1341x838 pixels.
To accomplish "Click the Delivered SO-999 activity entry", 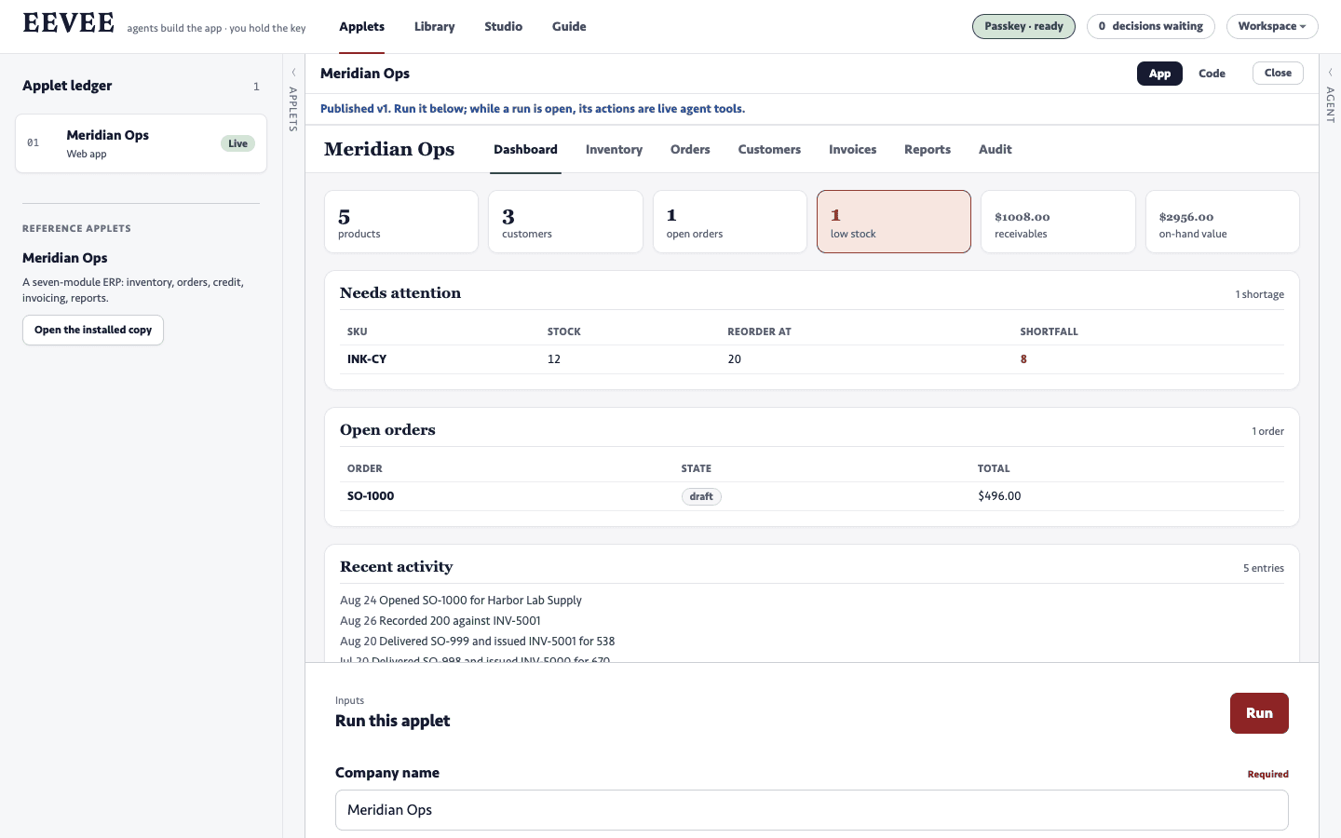I will coord(478,642).
